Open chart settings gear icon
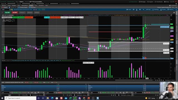 [x=140, y=10]
